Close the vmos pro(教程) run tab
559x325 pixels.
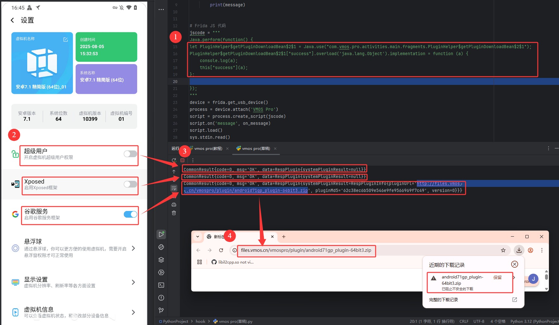tap(227, 149)
